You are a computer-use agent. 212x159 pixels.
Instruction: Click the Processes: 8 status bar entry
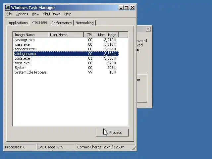[20, 147]
